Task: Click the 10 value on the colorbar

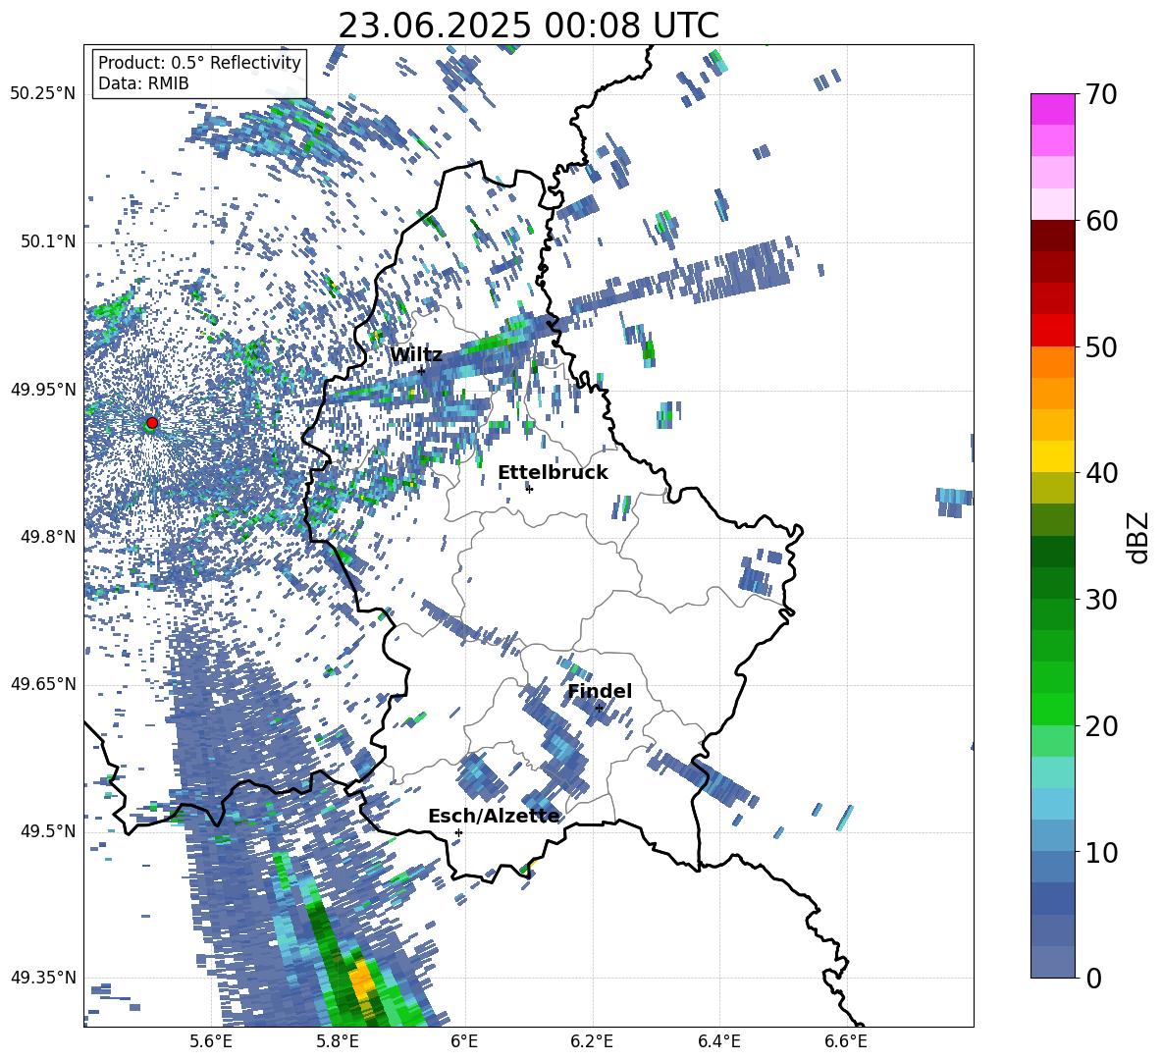Action: pyautogui.click(x=1101, y=852)
